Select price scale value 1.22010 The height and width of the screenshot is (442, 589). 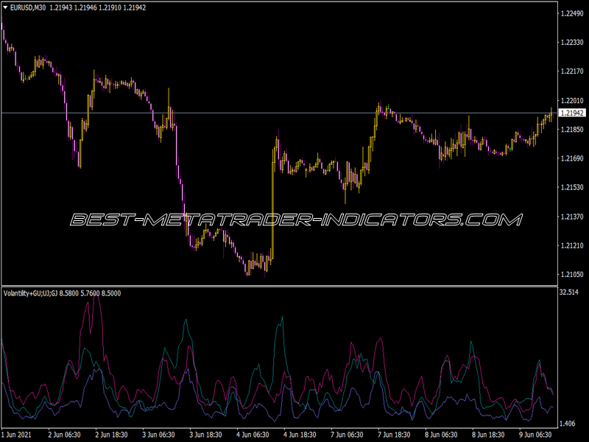tap(572, 100)
